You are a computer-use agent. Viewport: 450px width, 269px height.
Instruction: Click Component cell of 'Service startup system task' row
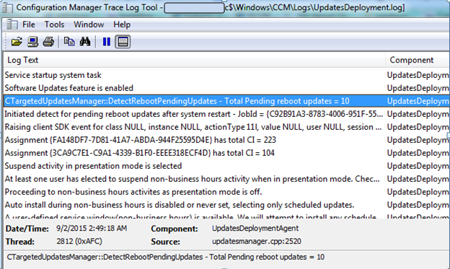point(418,75)
